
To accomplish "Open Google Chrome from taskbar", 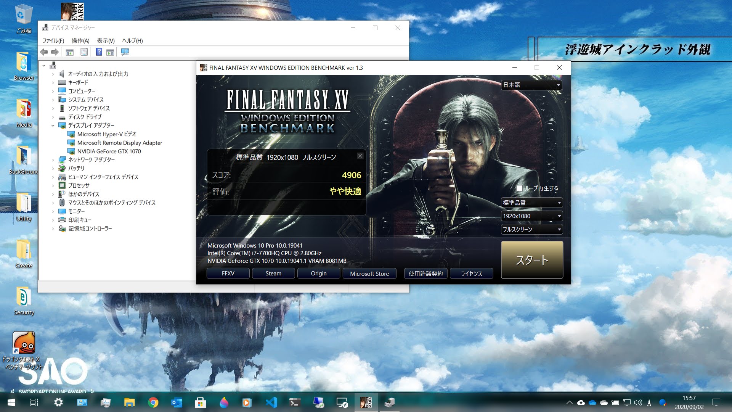I will pos(153,402).
